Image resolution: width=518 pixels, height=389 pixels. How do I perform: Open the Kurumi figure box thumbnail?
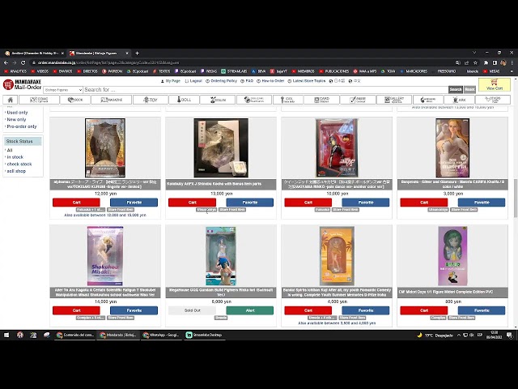(105, 147)
